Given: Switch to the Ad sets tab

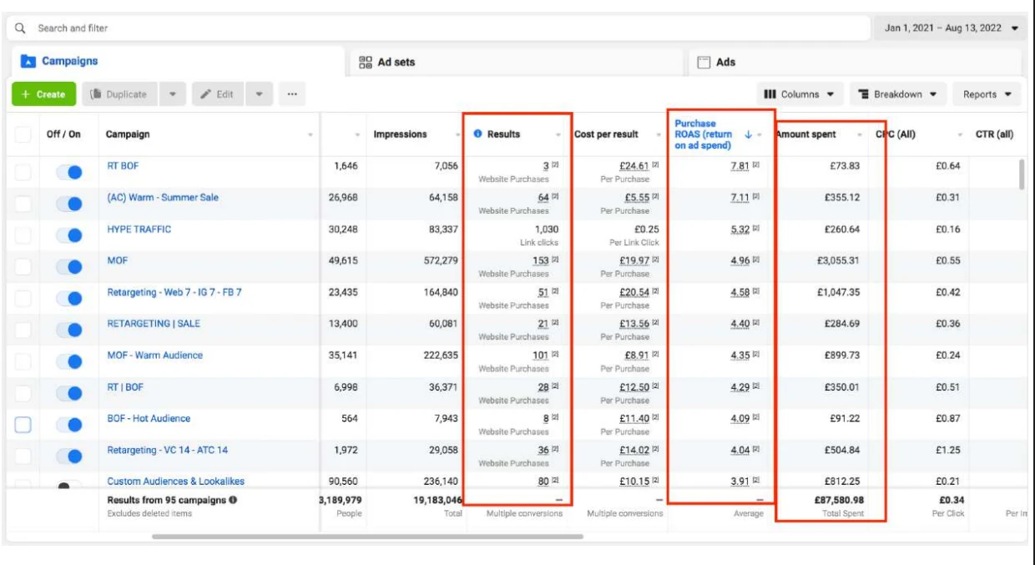Looking at the screenshot, I should click(x=396, y=63).
